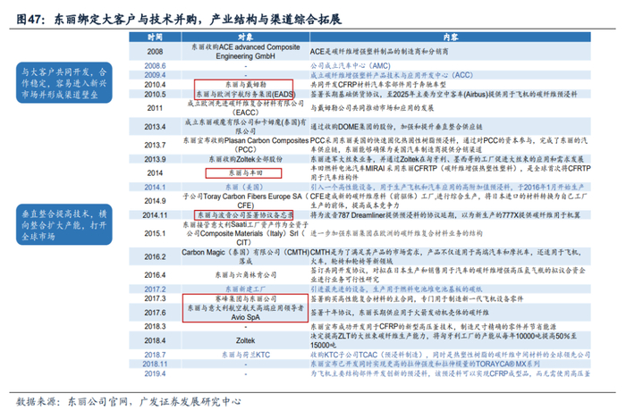Select the 2008 date cell
The height and width of the screenshot is (419, 626).
(155, 52)
